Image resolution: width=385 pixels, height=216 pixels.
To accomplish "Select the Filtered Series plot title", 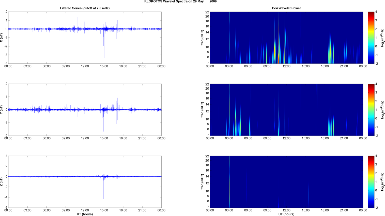I will click(x=85, y=8).
